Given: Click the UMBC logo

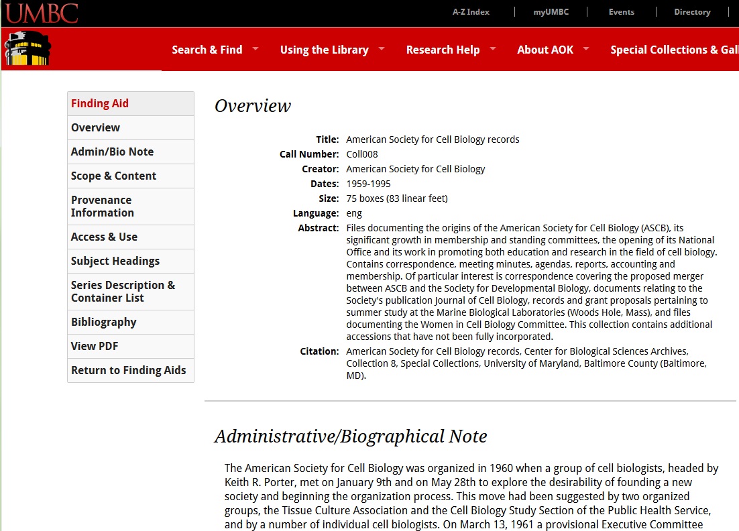Looking at the screenshot, I should pos(42,13).
